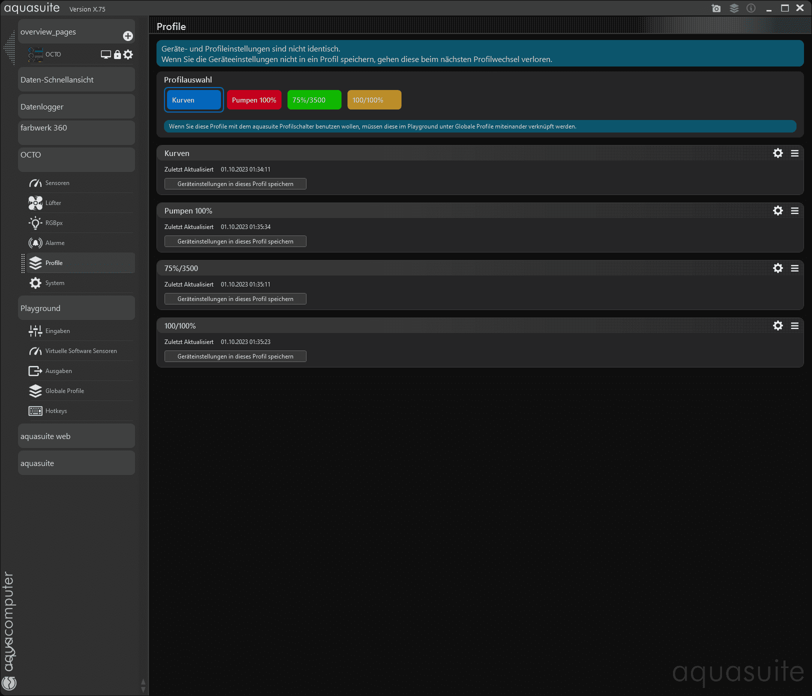Activate the red Pumpen 100% profile
812x696 pixels.
254,100
